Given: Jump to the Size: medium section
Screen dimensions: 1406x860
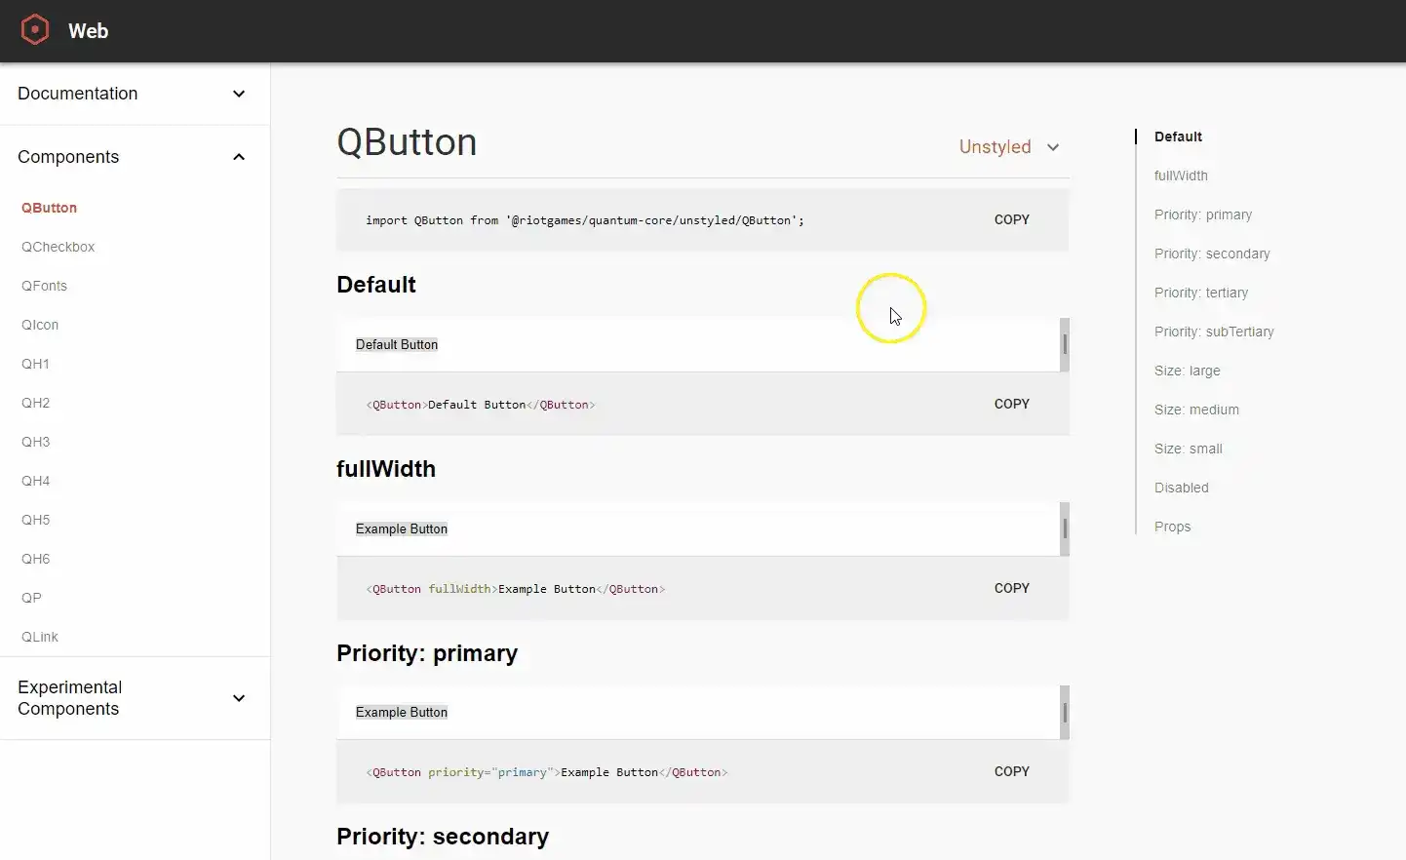Looking at the screenshot, I should (1196, 410).
